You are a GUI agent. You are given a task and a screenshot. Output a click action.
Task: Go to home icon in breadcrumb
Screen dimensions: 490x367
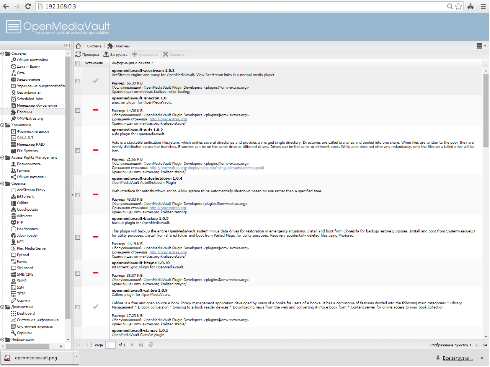(x=78, y=46)
